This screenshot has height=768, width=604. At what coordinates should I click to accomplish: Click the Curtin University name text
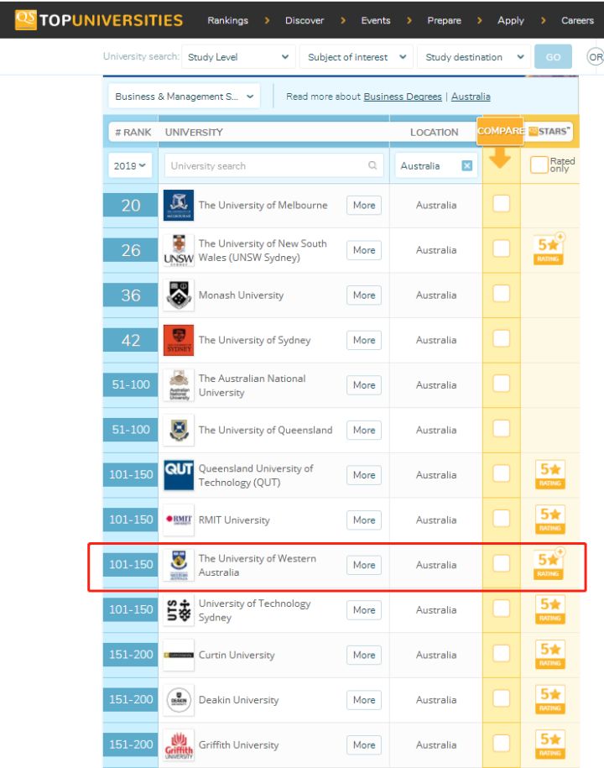237,656
